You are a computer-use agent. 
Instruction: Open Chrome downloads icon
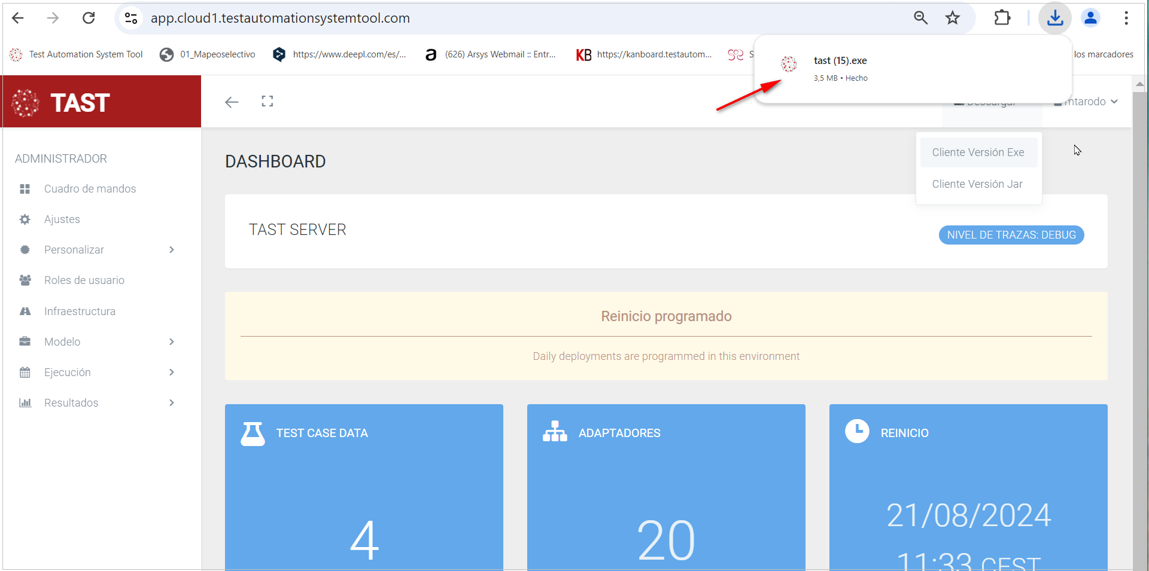point(1054,18)
